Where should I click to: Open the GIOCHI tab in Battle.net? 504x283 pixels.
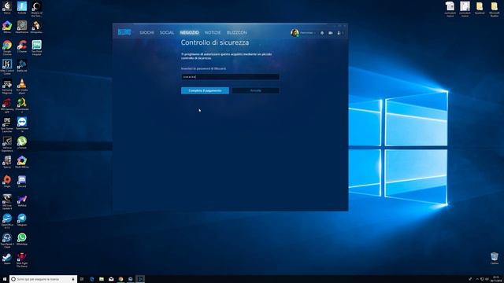click(146, 32)
